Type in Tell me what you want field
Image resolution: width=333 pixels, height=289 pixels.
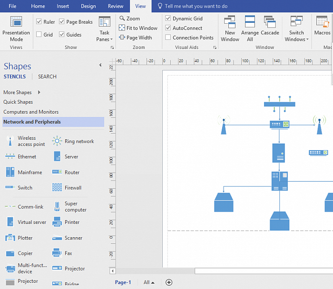coord(196,6)
